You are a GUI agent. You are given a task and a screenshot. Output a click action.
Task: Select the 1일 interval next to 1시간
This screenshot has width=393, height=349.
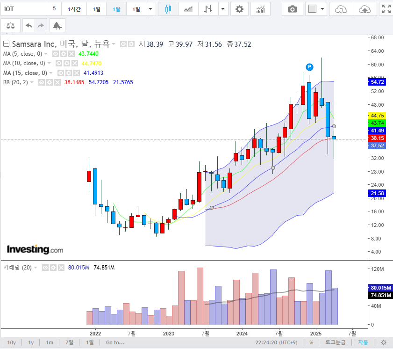pos(96,9)
